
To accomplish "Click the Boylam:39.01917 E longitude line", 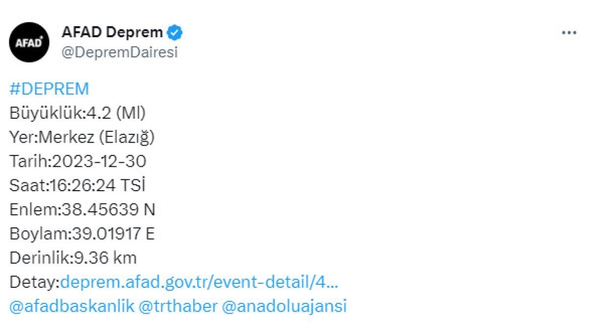I will click(82, 234).
